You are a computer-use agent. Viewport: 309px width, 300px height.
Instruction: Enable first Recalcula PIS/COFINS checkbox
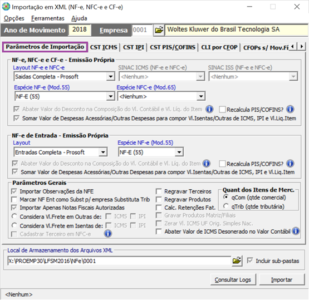(222, 109)
